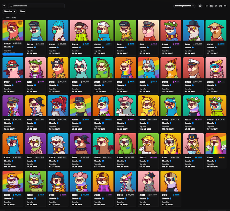The image size is (230, 211).
Task: Select item #3400 using its plus circle
Action: (x=20, y=23)
